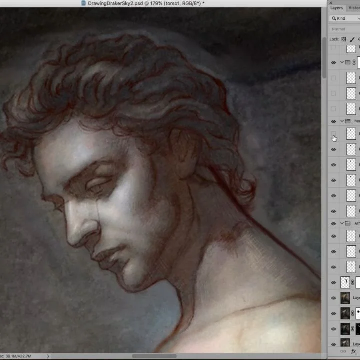Click the Arm group folder icon
Screen dimensions: 360x360
[347, 223]
